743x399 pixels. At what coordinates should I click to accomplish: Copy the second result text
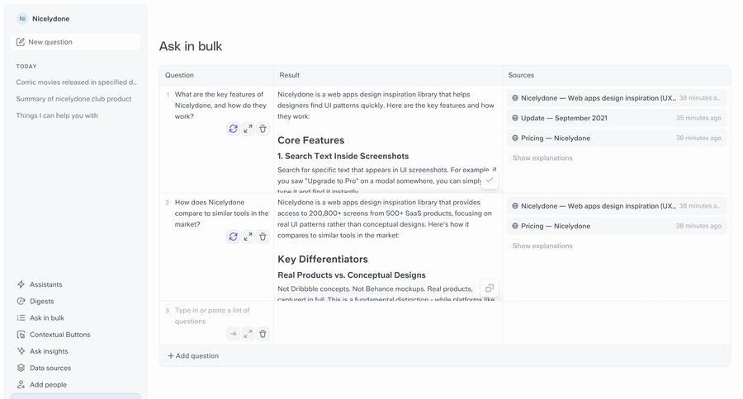coord(490,288)
